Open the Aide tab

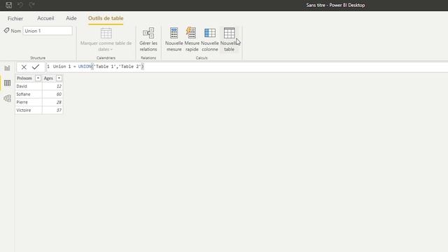coord(71,18)
